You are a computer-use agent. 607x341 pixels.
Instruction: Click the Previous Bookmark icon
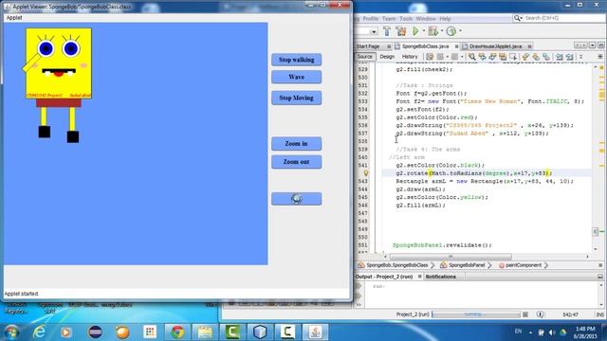pos(525,57)
